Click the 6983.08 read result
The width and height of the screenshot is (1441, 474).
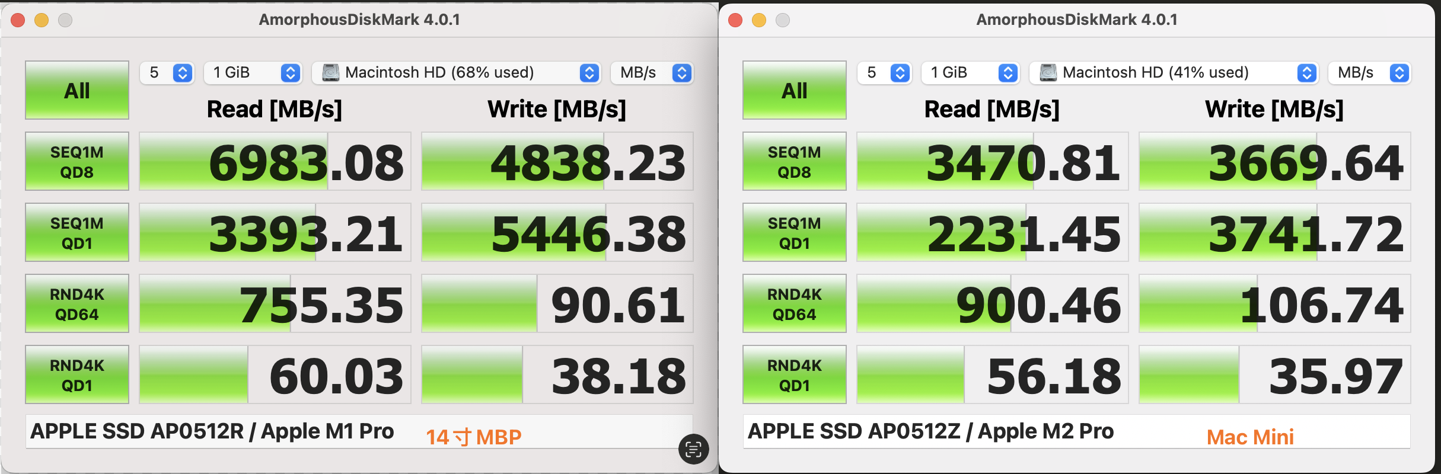click(x=275, y=161)
